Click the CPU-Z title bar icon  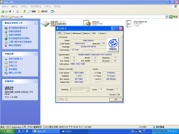click(x=58, y=28)
